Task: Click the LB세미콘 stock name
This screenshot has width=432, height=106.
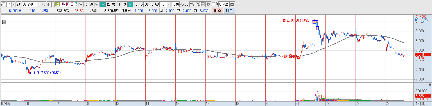Action: (x=67, y=4)
